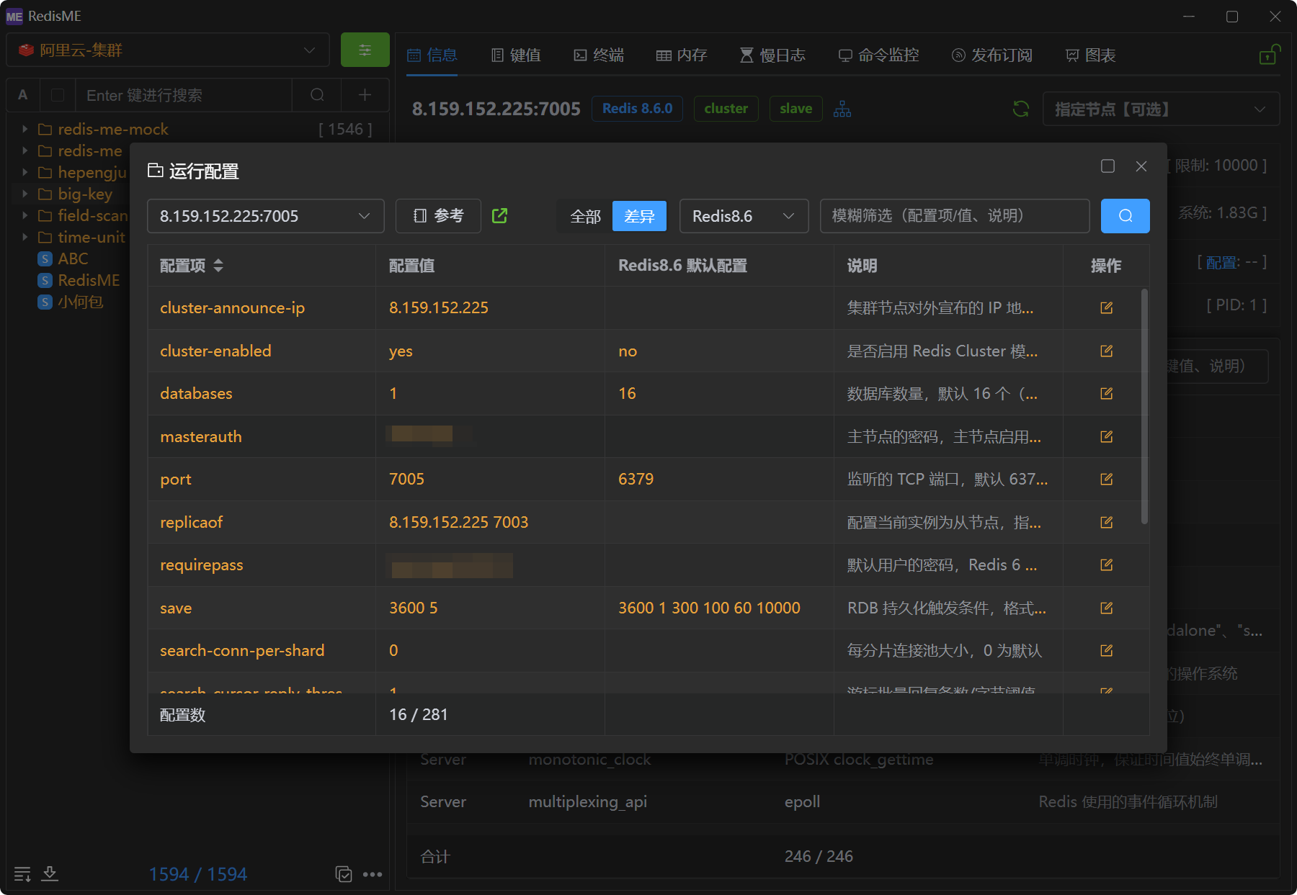Click the 参考 reference button

click(x=438, y=216)
